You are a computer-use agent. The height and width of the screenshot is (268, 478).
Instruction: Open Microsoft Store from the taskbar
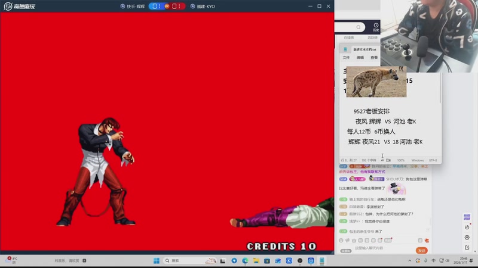tap(267, 261)
